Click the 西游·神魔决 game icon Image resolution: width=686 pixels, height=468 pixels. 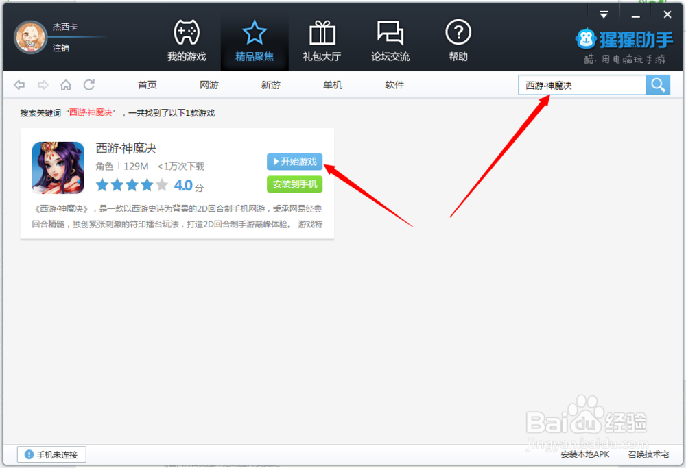(58, 167)
